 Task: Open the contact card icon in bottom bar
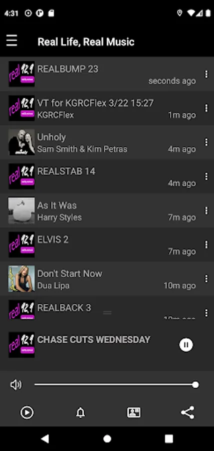click(x=134, y=412)
